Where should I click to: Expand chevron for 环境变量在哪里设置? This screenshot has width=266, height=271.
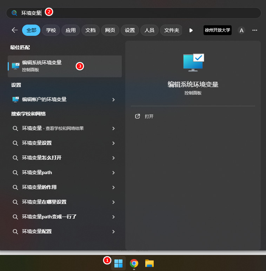click(x=113, y=202)
